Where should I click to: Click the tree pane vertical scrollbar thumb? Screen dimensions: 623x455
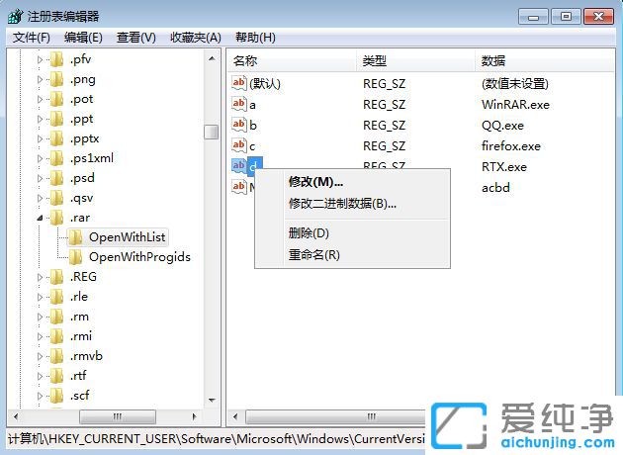click(x=212, y=133)
